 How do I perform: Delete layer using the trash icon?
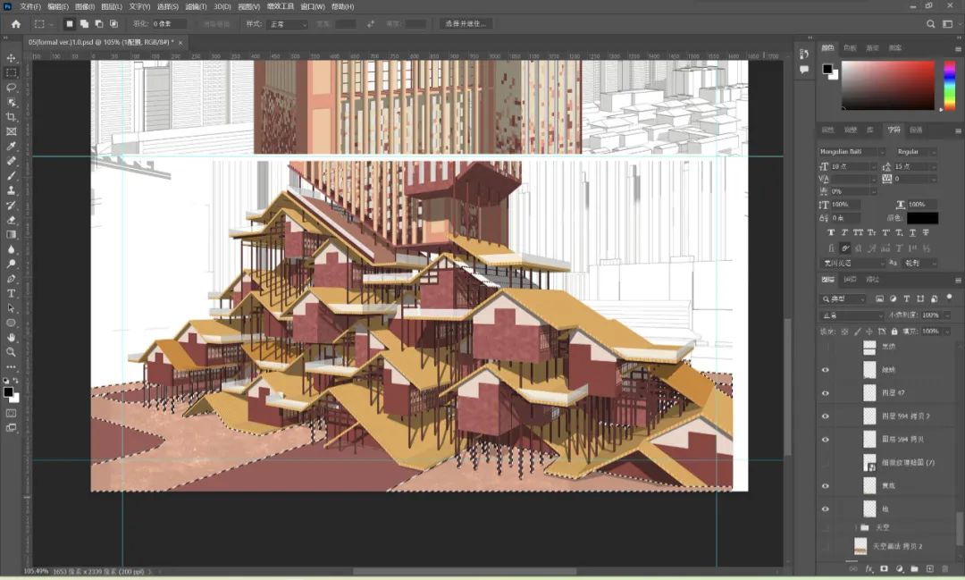click(944, 569)
